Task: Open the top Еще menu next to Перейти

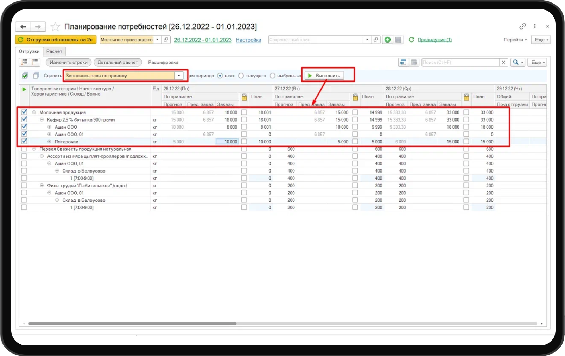Action: (541, 40)
